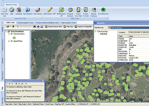
Task: Uncheck the Aerial Photo layer checkbox
Action: [x=12, y=41]
